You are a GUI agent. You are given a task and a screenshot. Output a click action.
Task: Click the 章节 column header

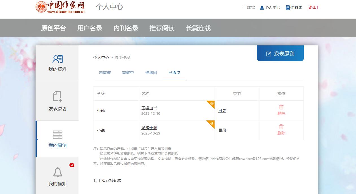237,94
